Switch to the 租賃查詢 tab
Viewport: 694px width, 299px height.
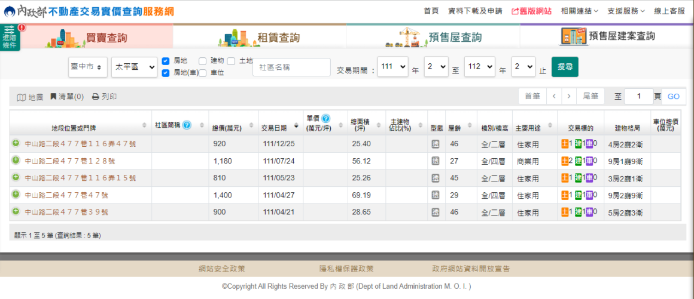[260, 36]
